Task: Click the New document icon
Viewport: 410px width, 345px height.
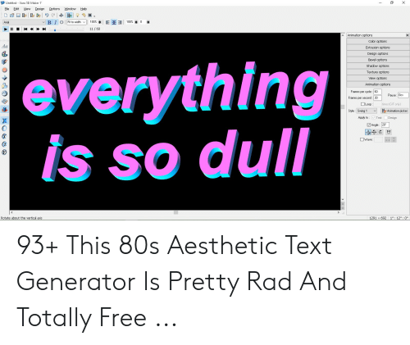Action: 6,16
